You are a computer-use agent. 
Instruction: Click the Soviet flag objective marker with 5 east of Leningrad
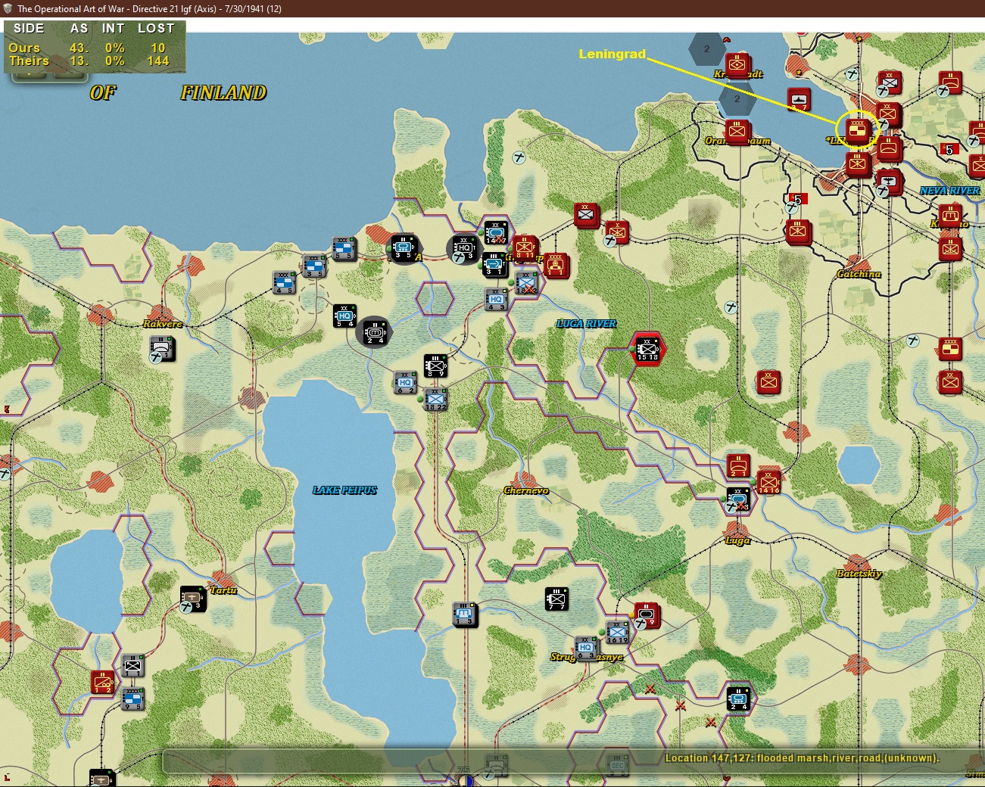(949, 150)
